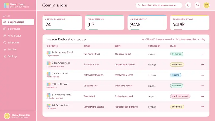This screenshot has height=121, width=215.
Task: Open the 5 Tembeling Road entry
Action: tap(62, 95)
